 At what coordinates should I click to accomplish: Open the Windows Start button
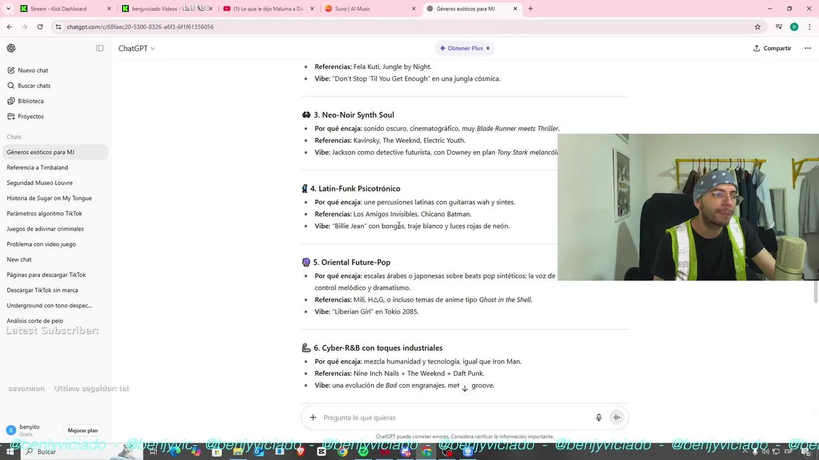[10, 452]
